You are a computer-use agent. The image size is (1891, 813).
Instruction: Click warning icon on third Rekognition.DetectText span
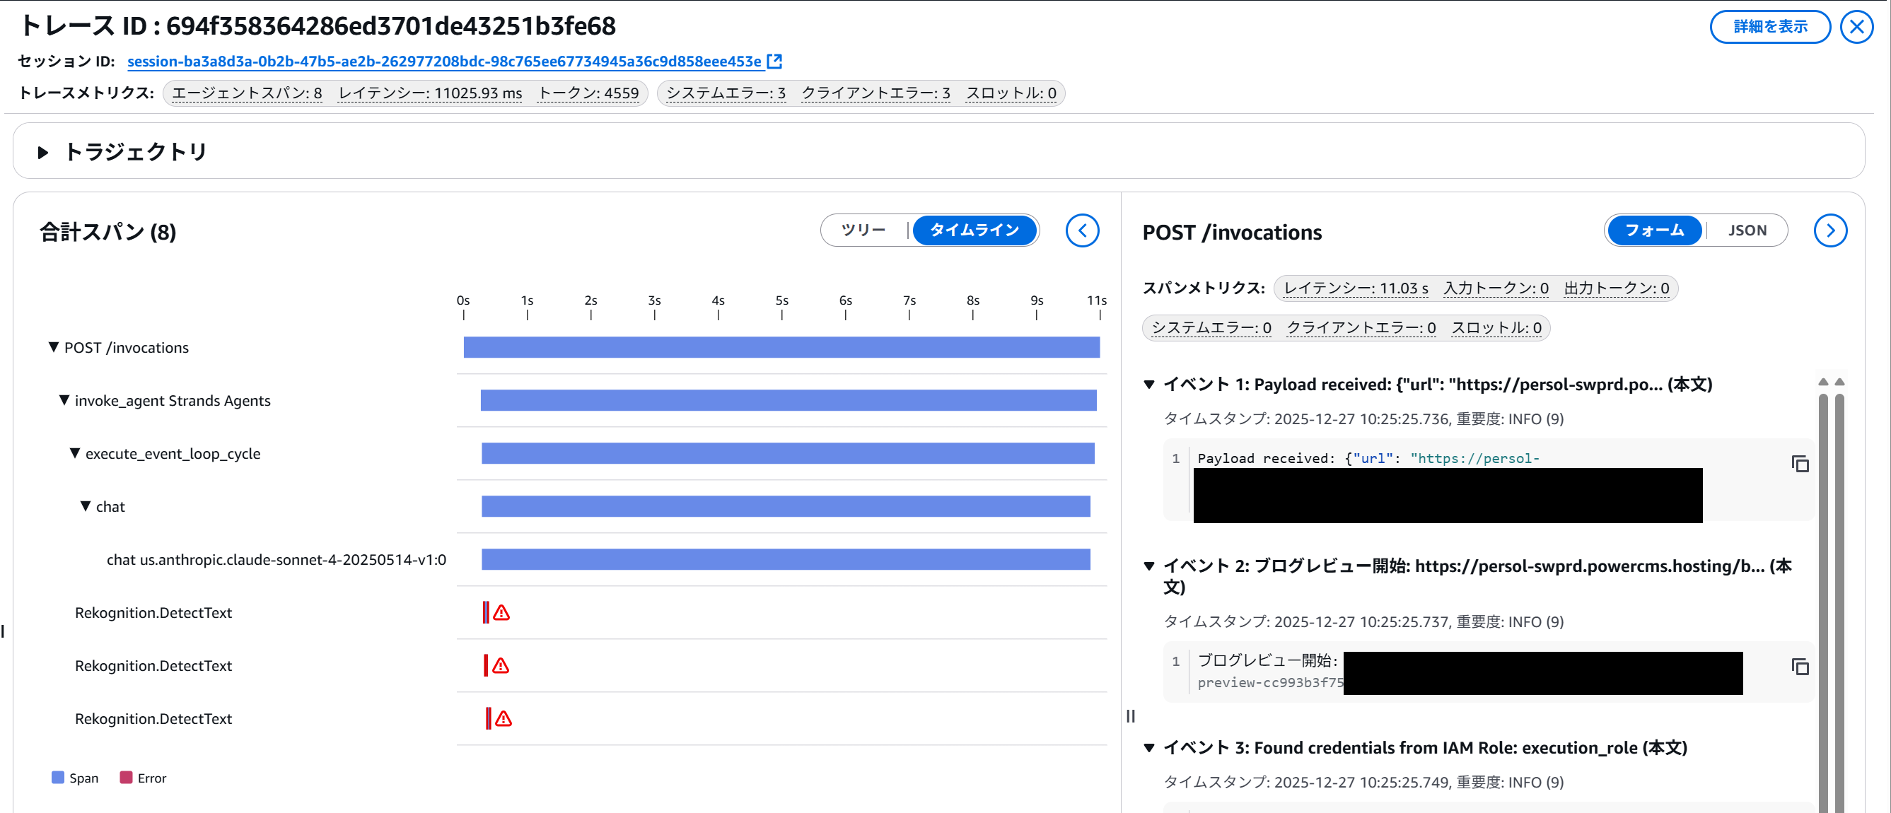click(503, 719)
